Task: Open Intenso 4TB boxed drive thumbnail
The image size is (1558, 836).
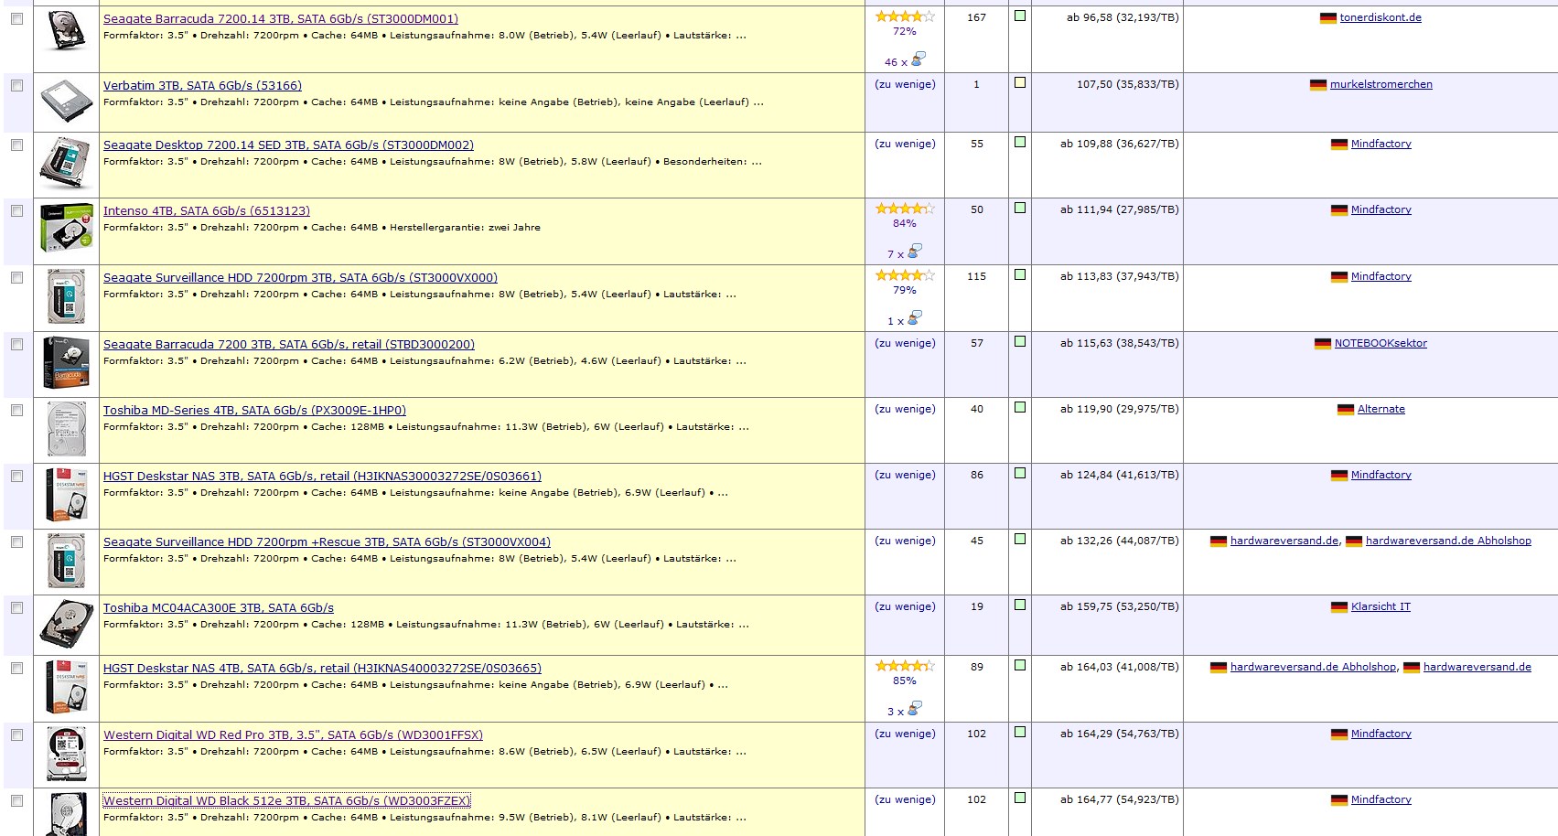Action: tap(66, 228)
